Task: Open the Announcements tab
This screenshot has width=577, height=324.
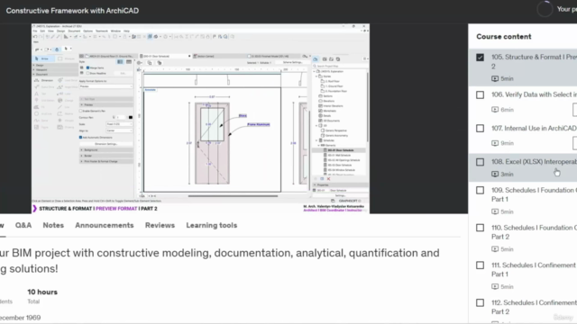Action: click(105, 225)
